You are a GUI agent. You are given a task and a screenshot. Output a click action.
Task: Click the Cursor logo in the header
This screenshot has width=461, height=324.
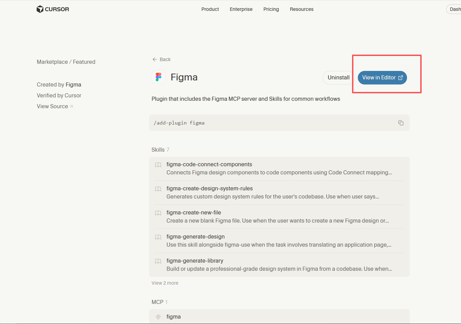[x=53, y=9]
